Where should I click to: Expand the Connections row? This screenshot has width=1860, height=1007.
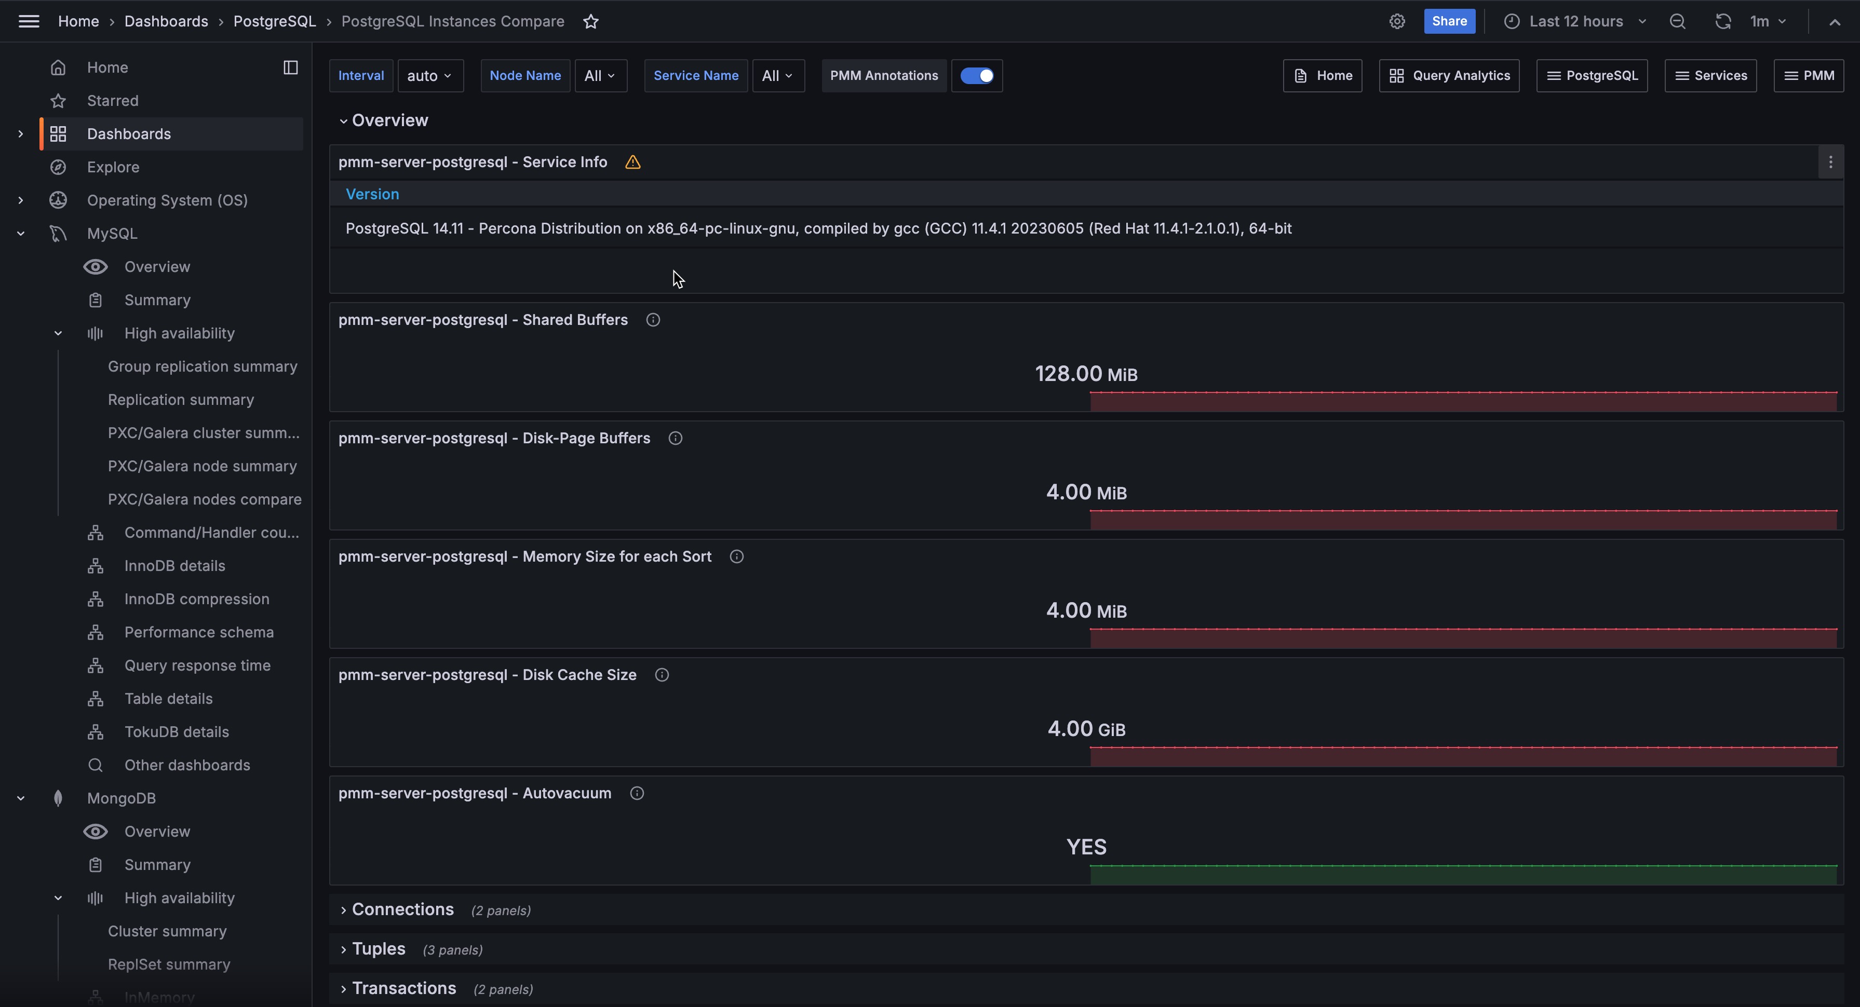pos(402,909)
